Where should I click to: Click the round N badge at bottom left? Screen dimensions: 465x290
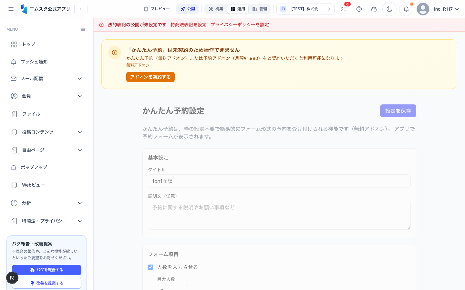click(12, 278)
